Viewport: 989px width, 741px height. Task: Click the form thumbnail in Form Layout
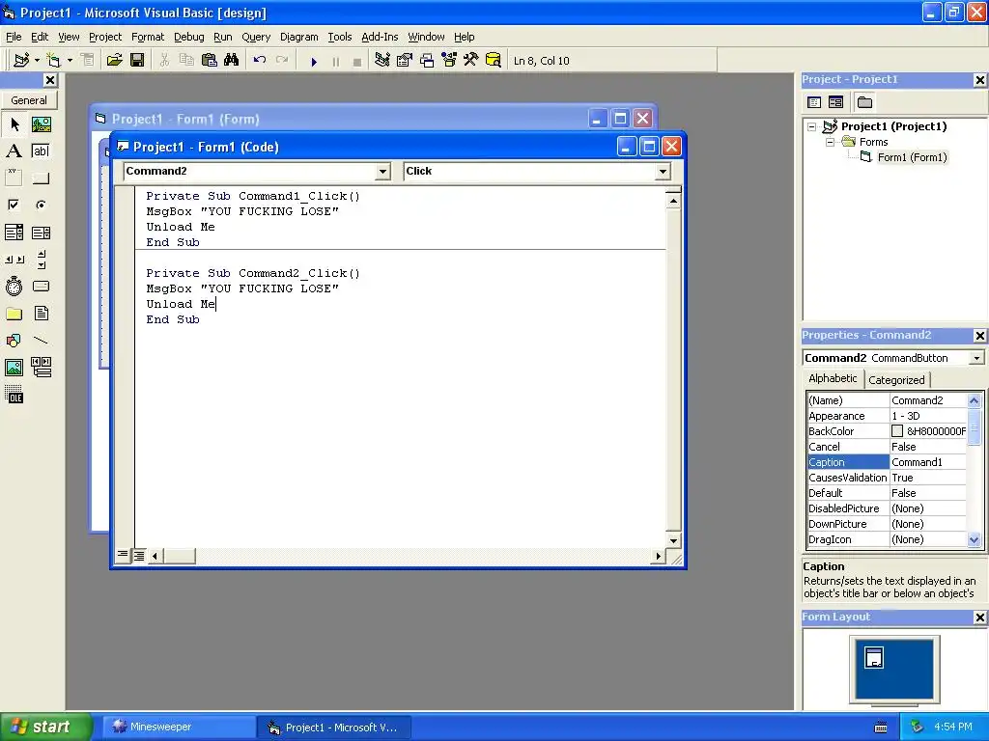(x=873, y=657)
